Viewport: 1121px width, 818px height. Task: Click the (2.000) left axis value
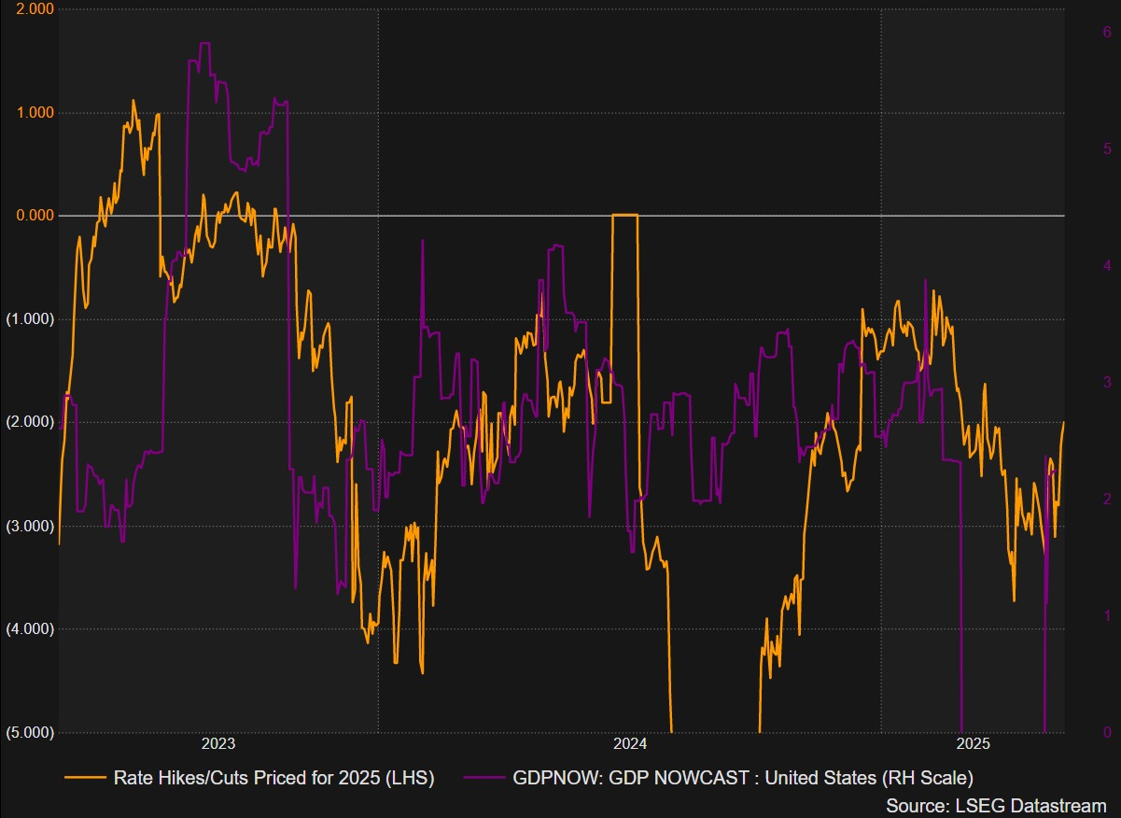(x=31, y=422)
